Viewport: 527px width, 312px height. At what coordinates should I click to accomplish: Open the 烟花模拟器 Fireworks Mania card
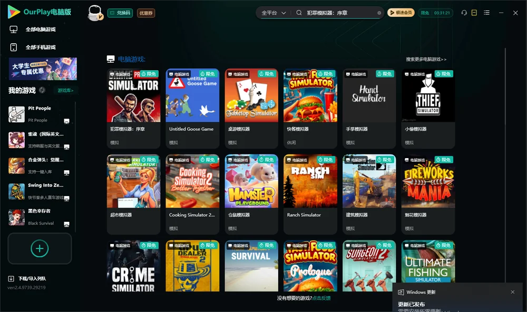click(x=428, y=194)
